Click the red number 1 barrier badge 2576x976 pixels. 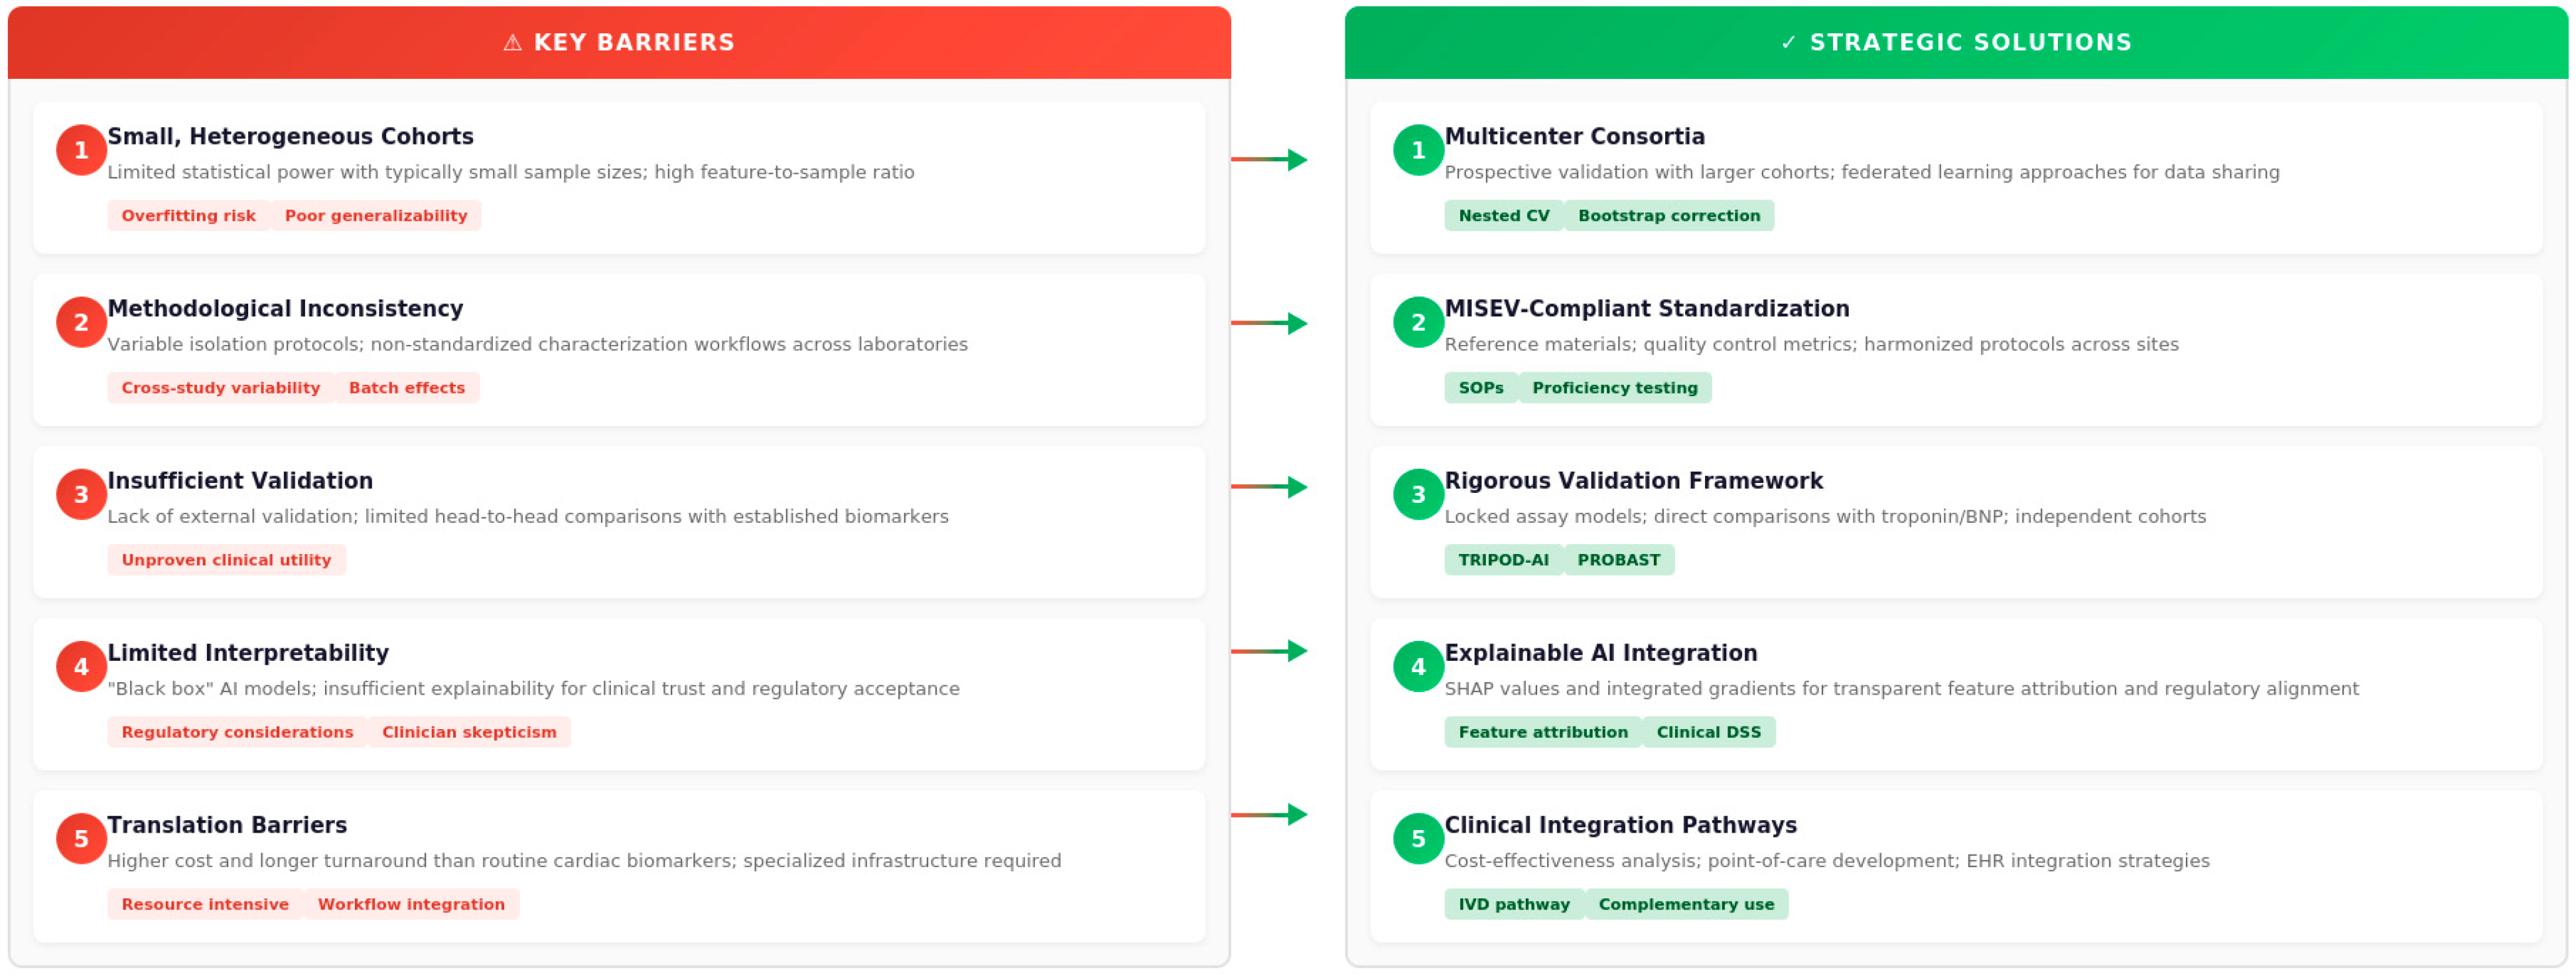(x=81, y=150)
